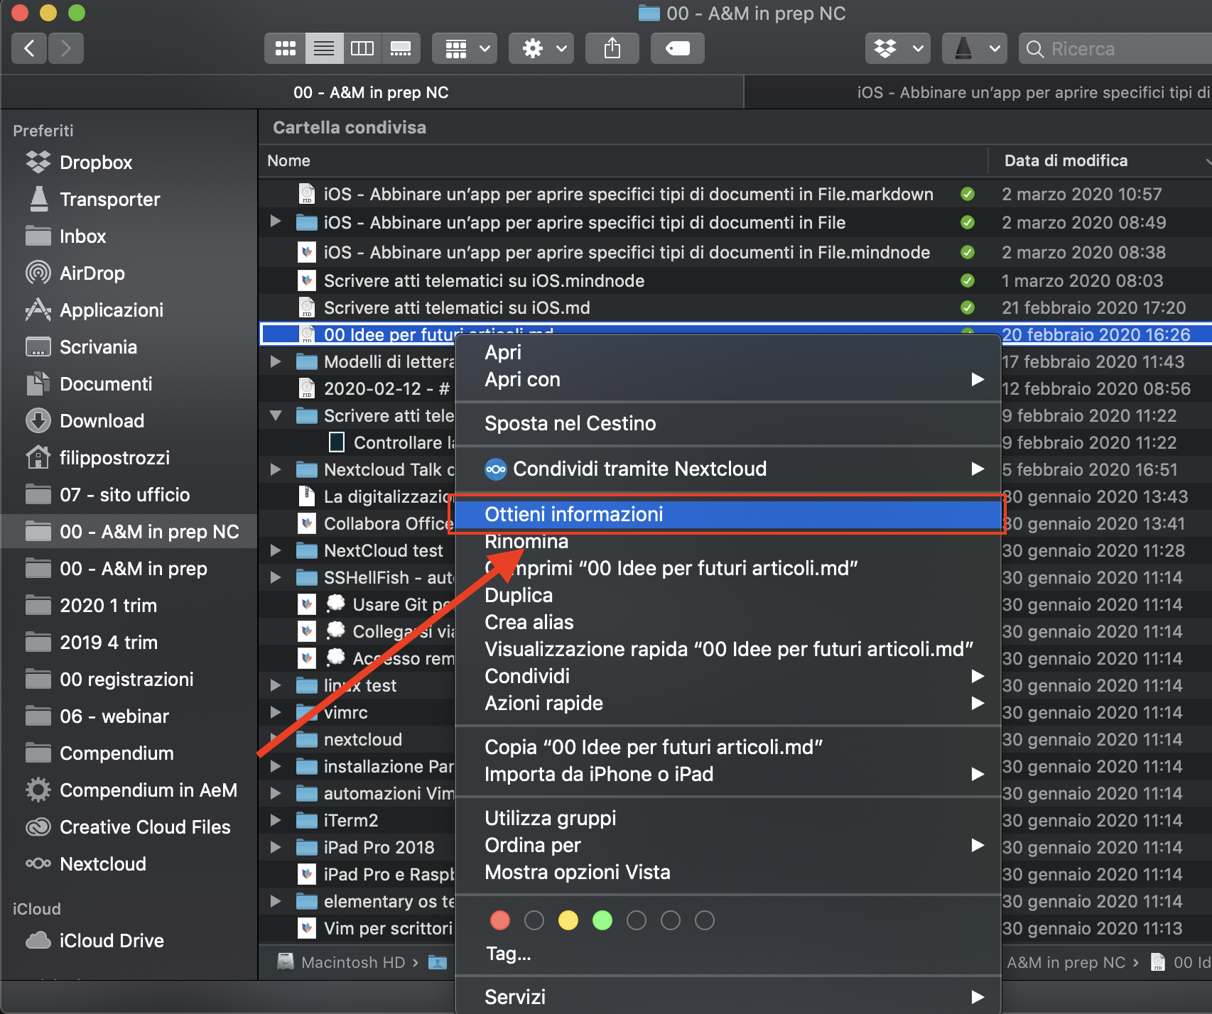
Task: Click the Ricerca search field
Action: [1115, 48]
